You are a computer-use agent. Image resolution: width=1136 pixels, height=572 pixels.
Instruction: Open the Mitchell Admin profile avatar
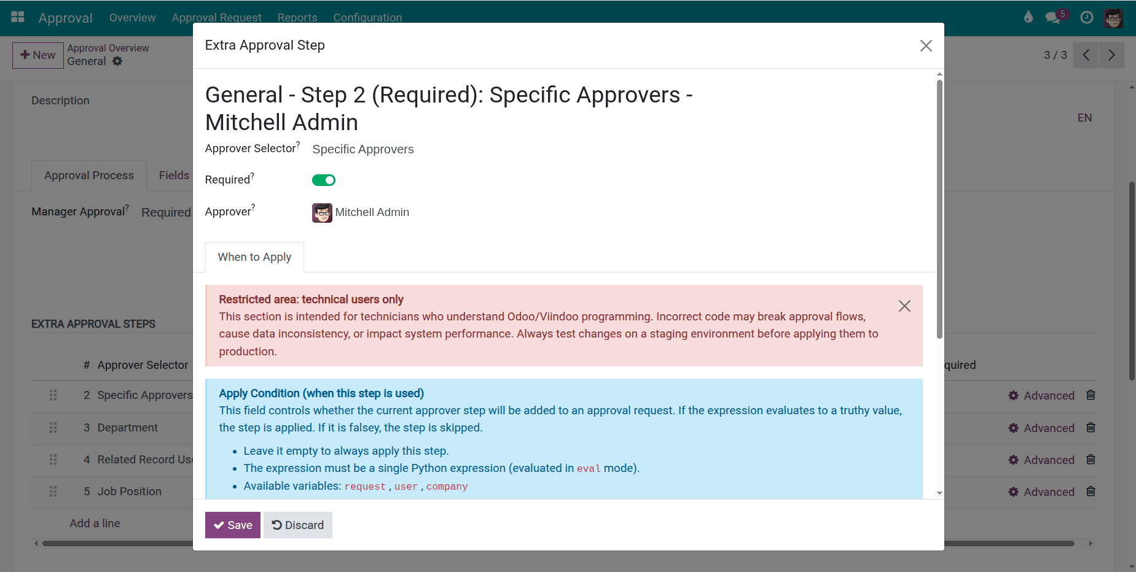click(x=1114, y=17)
